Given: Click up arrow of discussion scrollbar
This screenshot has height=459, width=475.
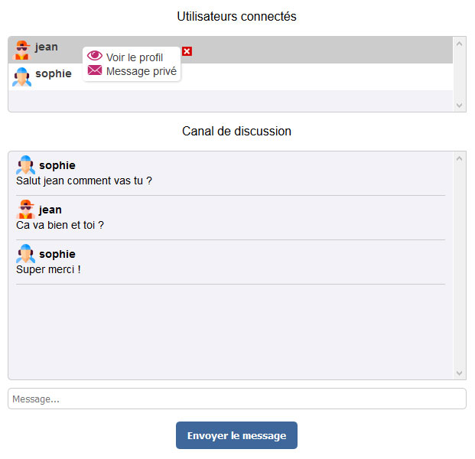Looking at the screenshot, I should [x=460, y=159].
